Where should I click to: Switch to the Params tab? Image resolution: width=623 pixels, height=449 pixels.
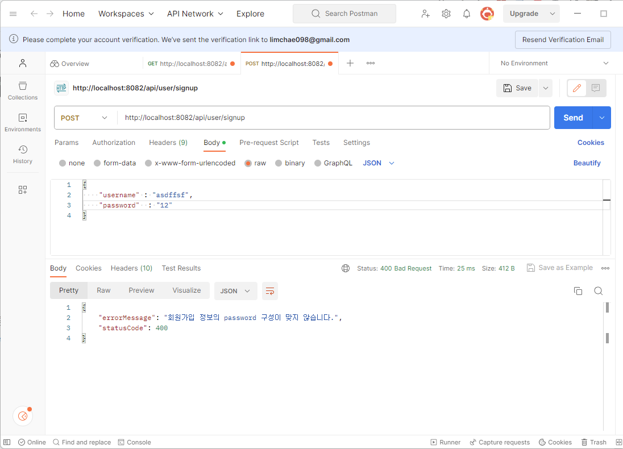pyautogui.click(x=67, y=143)
